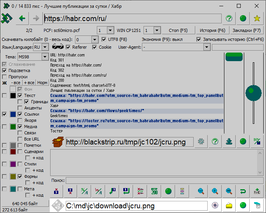The image size is (266, 213).
Task: Click the green down-left arrow with quote icon
Action: (112, 191)
